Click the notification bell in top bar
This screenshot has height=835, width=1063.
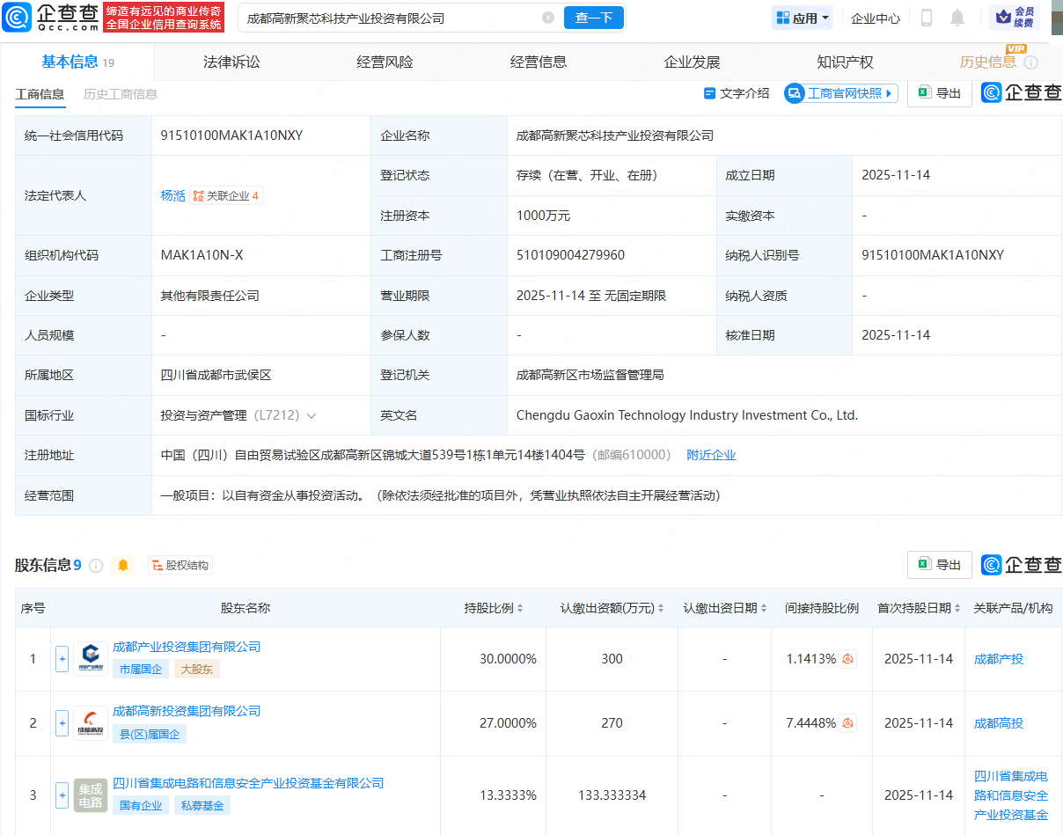(957, 18)
